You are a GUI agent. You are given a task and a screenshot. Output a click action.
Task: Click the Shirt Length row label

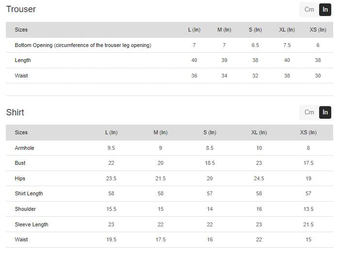[29, 193]
